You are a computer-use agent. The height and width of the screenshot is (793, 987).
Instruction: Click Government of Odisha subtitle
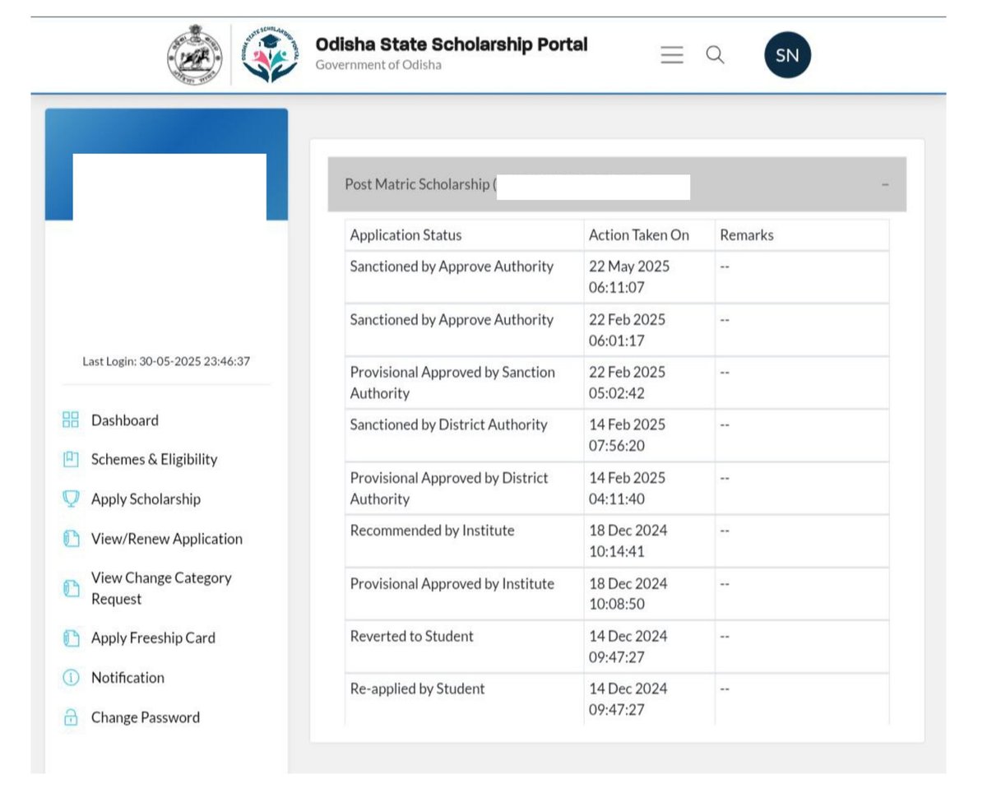(378, 65)
